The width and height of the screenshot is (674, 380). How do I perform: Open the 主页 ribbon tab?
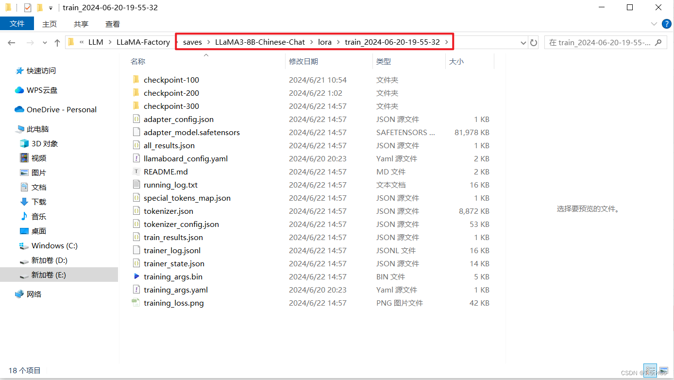(50, 24)
